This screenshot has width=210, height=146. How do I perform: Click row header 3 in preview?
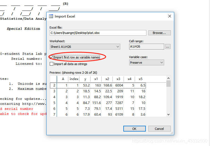pos(53,91)
